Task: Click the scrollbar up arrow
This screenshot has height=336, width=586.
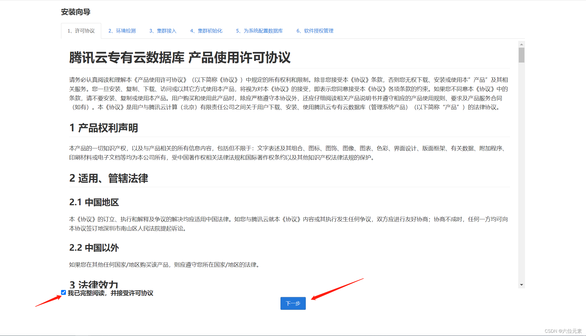Action: click(521, 44)
